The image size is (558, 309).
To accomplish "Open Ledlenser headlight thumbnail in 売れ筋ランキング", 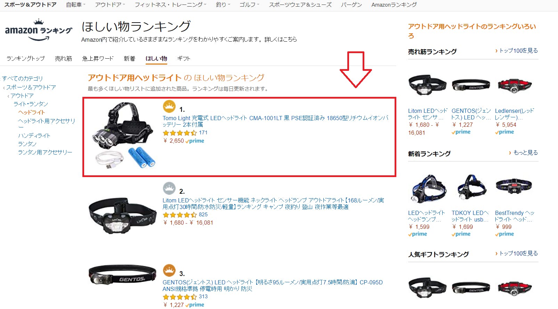I will pos(514,85).
